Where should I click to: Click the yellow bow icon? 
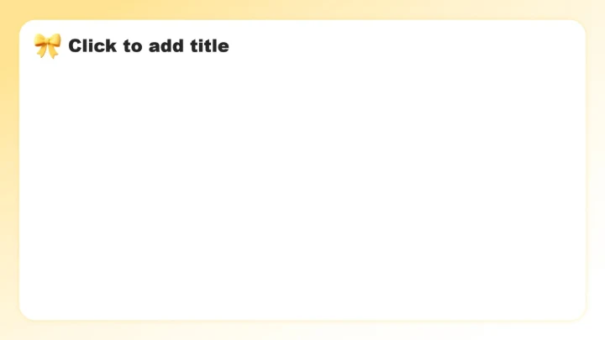point(47,45)
